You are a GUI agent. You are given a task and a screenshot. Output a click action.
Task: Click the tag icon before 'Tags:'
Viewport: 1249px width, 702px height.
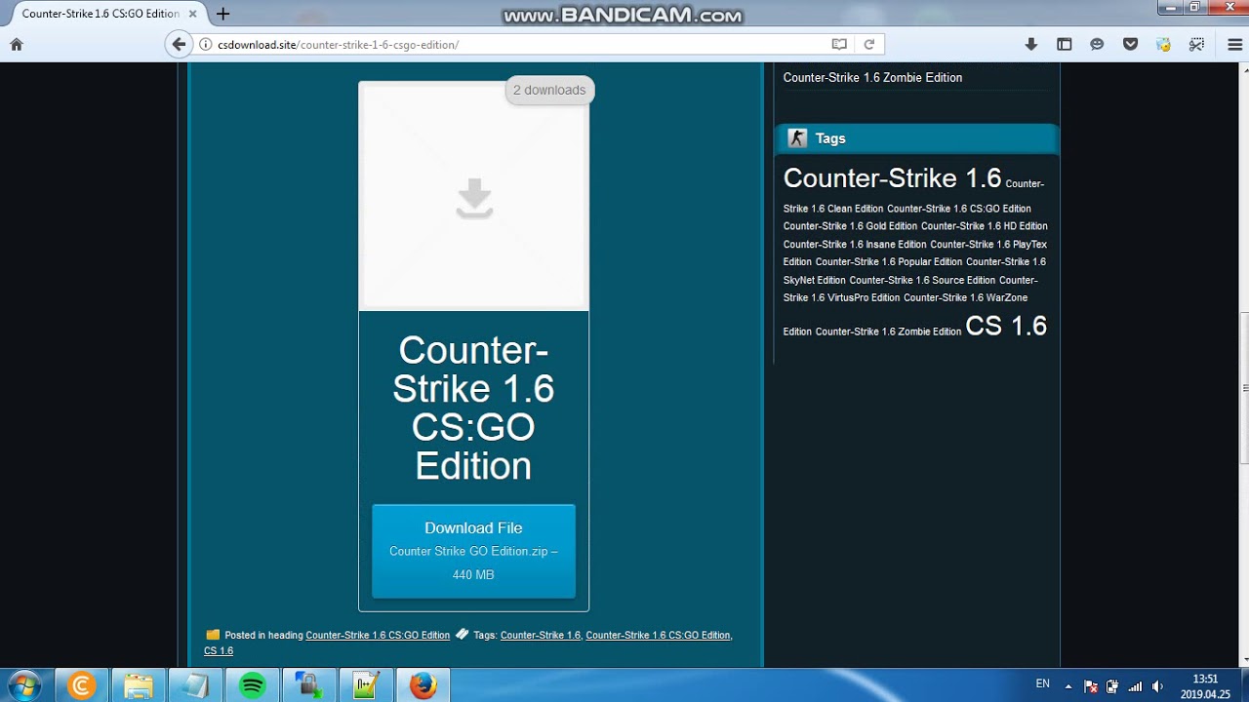(x=463, y=634)
